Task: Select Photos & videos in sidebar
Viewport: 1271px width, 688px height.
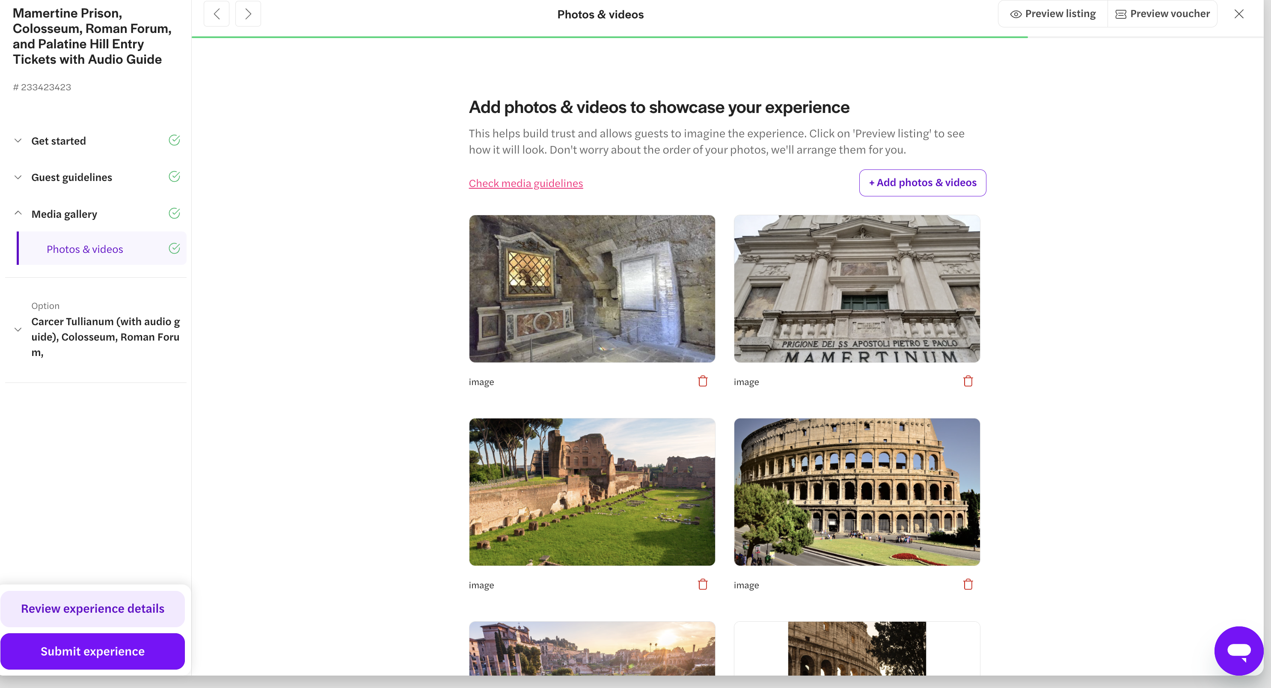Action: pos(102,249)
